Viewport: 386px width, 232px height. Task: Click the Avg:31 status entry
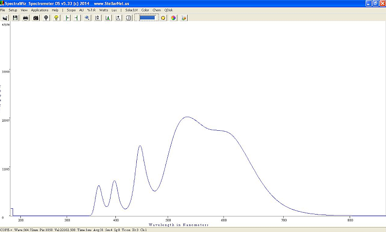pos(98,230)
